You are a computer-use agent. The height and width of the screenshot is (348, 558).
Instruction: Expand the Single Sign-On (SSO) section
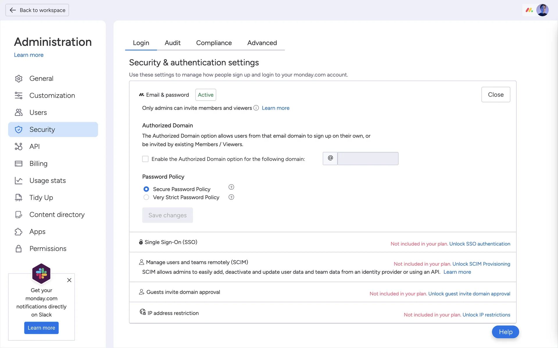[x=171, y=242]
